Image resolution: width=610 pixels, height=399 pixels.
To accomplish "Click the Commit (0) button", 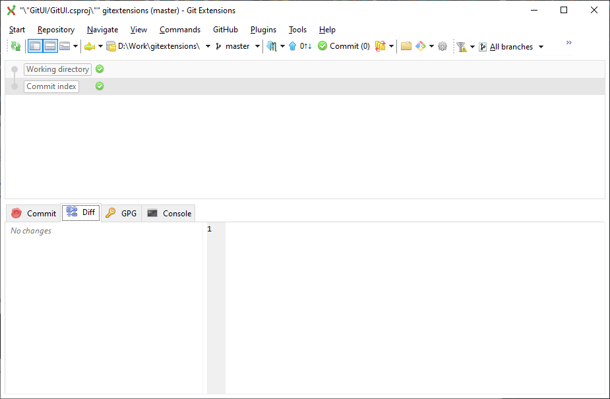I will click(343, 46).
